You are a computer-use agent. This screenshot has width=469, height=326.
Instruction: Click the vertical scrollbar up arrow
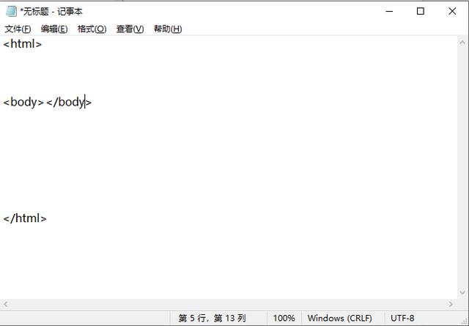pyautogui.click(x=462, y=42)
